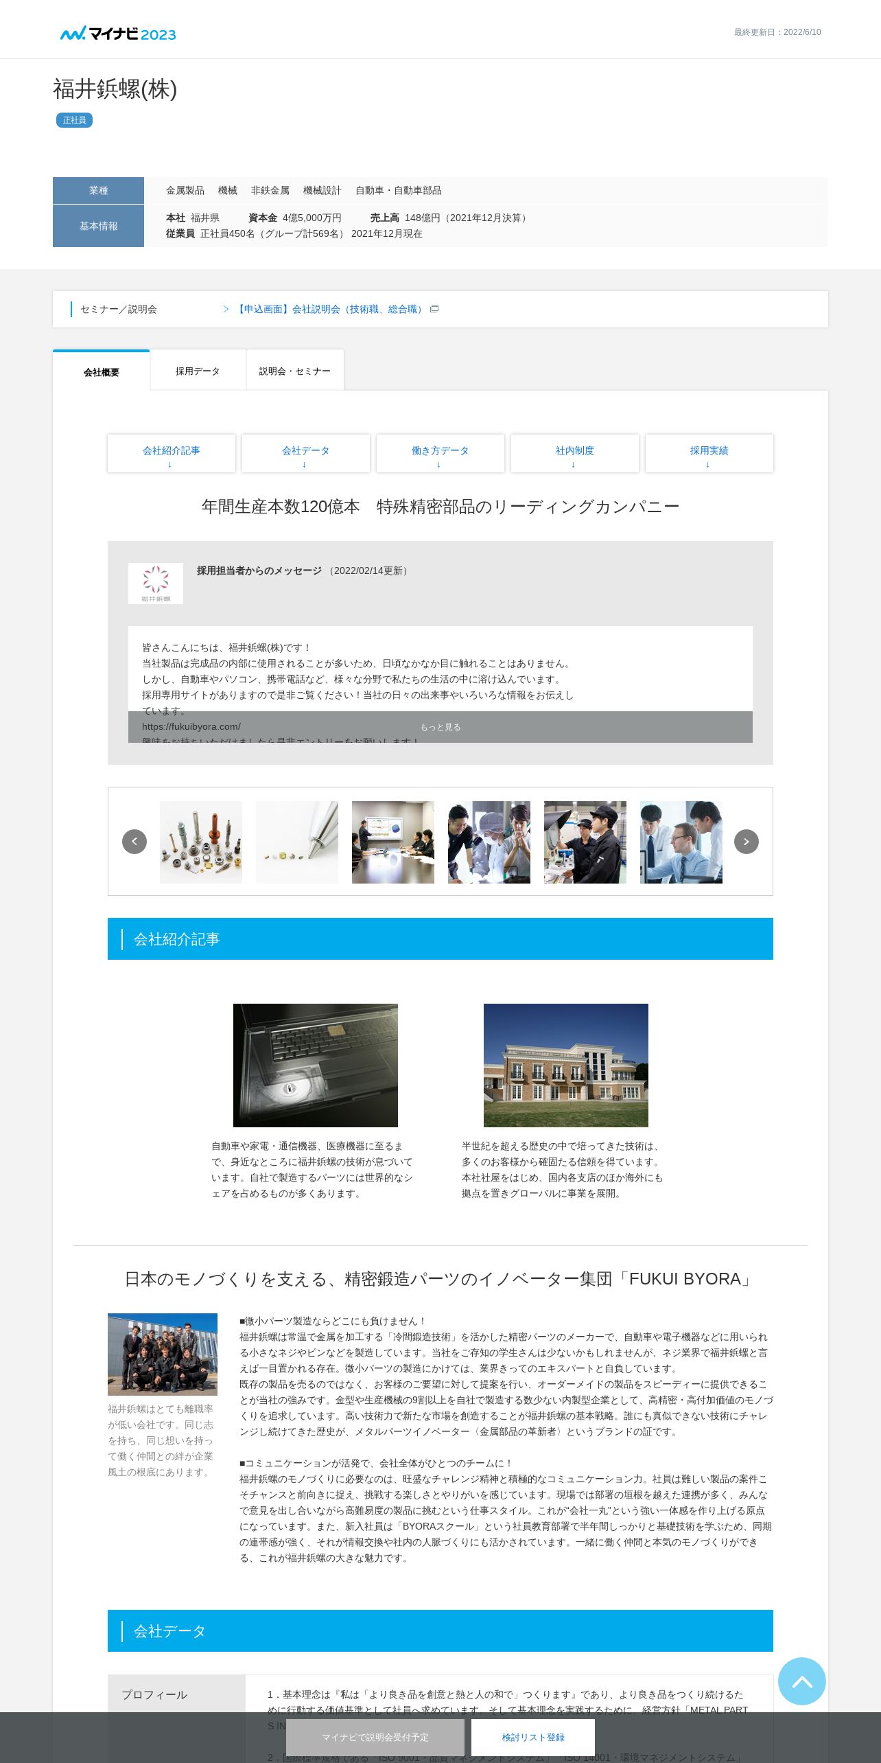
Task: Open the photo of workers in black uniforms
Action: coord(585,842)
